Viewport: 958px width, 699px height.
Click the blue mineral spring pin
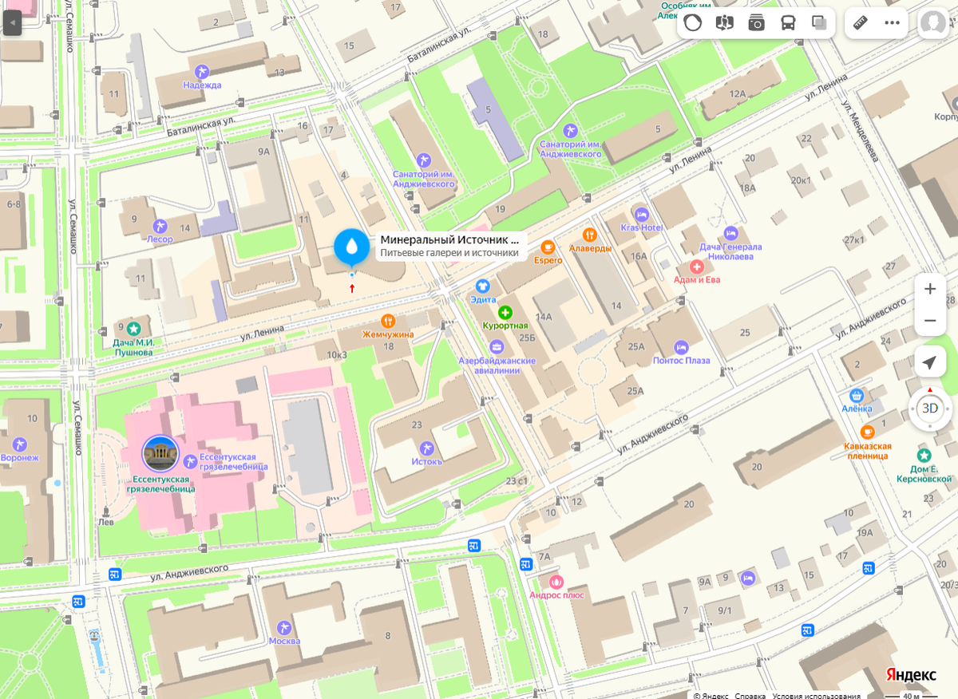(351, 247)
